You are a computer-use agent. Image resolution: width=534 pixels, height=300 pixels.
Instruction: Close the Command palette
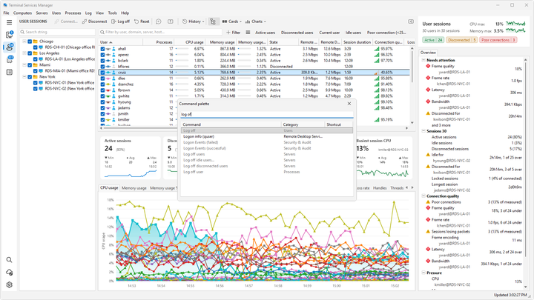(x=349, y=104)
